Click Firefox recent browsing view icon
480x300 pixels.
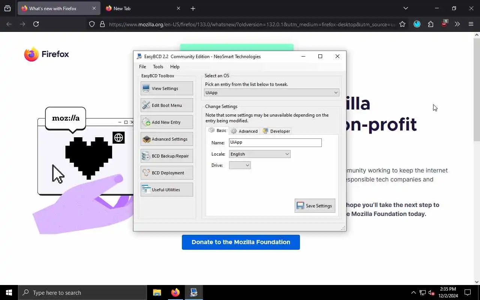(x=7, y=8)
